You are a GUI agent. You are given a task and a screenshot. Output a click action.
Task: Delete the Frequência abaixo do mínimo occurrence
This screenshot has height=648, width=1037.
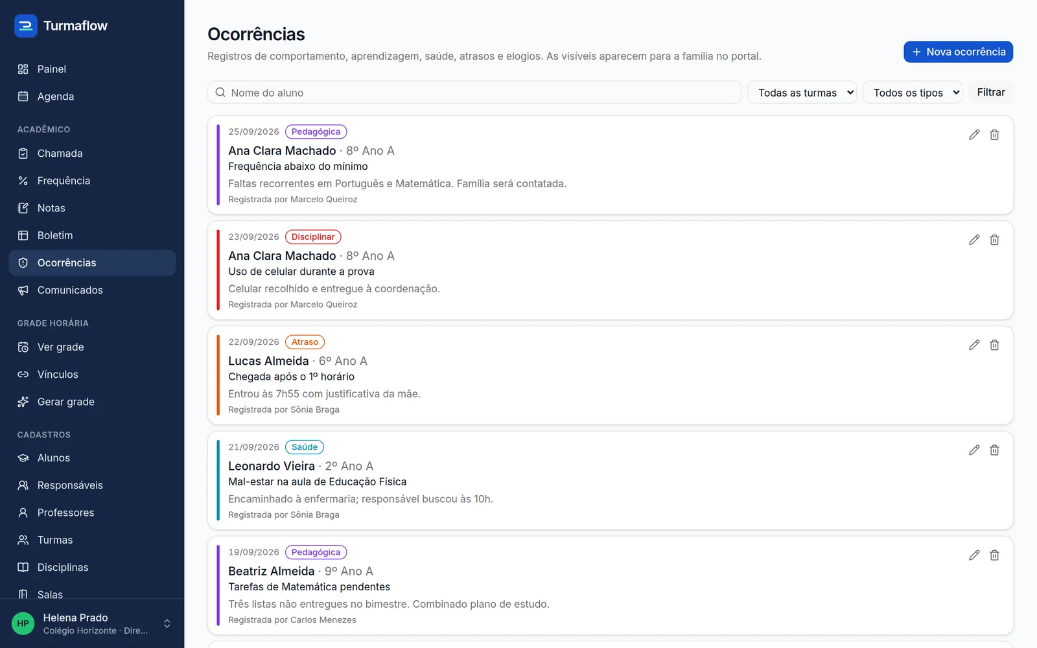coord(994,135)
